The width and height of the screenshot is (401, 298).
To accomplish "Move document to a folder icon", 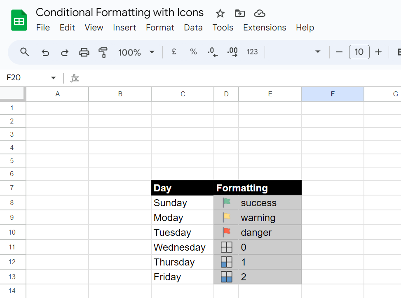I will click(239, 13).
